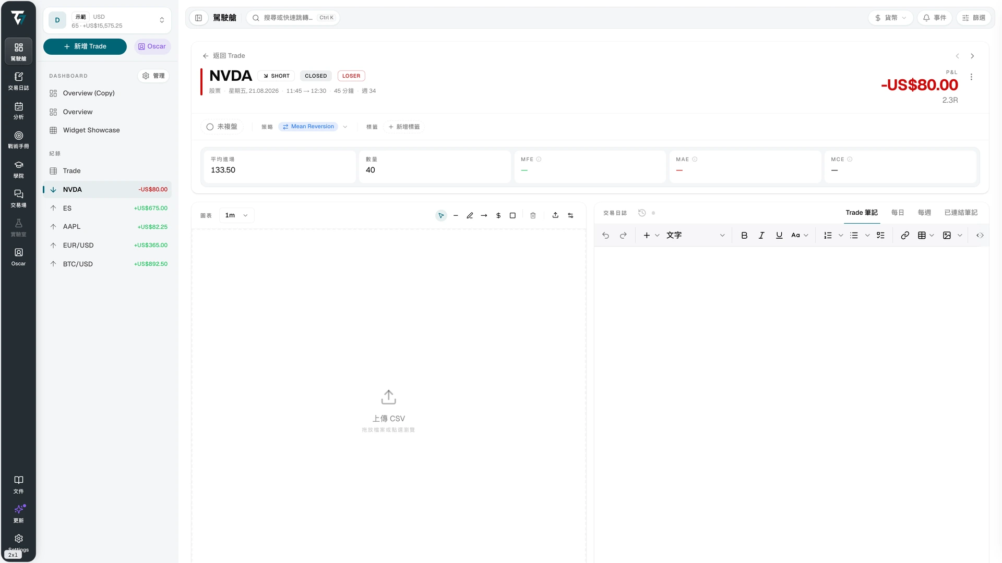Open 篩選 filter button

974,18
